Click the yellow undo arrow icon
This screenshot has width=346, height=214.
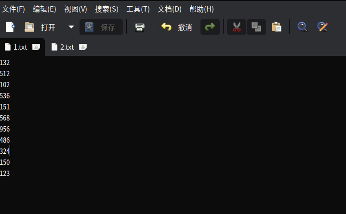(166, 27)
